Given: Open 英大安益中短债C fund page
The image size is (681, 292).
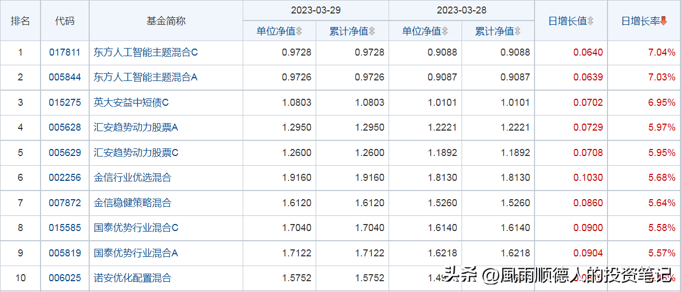Looking at the screenshot, I should pyautogui.click(x=131, y=103).
